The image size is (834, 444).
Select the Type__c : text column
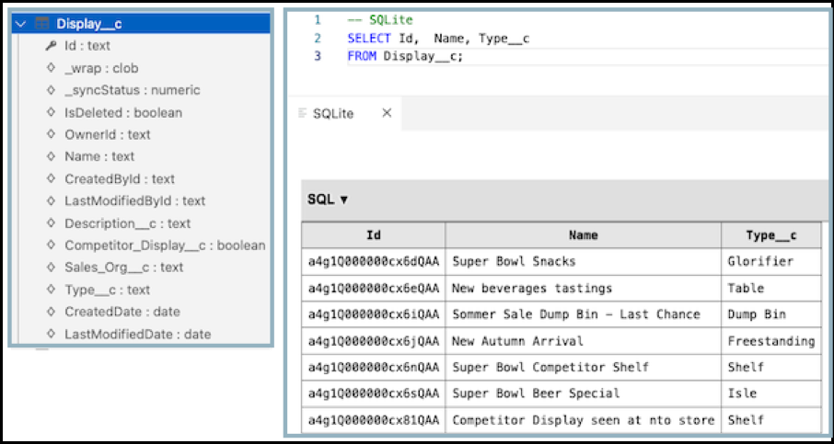pos(108,290)
